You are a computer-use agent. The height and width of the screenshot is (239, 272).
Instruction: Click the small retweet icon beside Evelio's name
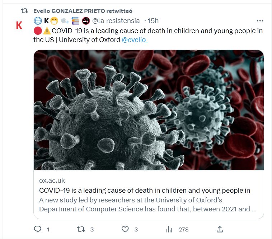[24, 11]
